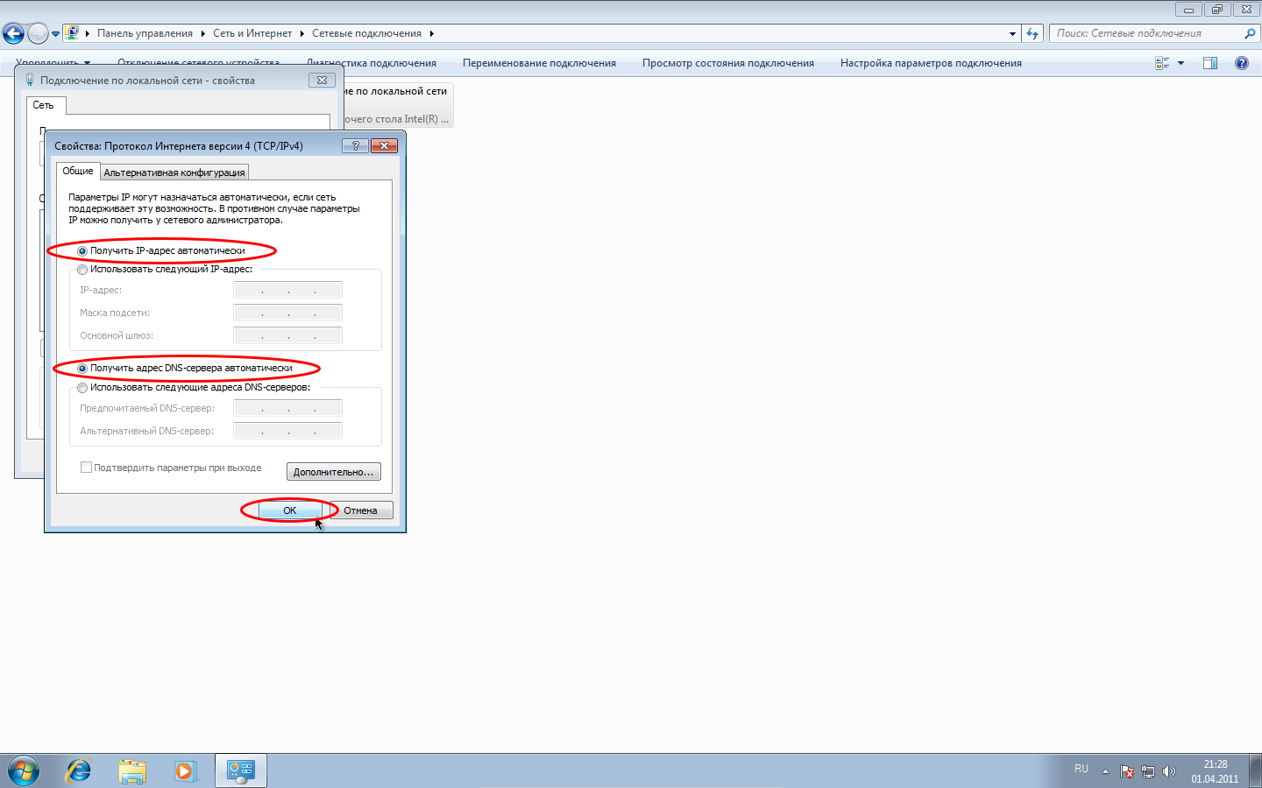This screenshot has width=1262, height=788.
Task: Click the Show desktop button
Action: tap(1255, 770)
